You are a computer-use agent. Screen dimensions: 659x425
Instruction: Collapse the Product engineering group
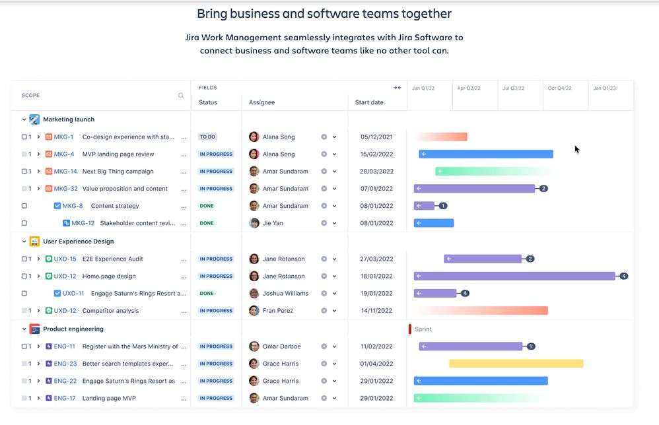tap(24, 329)
